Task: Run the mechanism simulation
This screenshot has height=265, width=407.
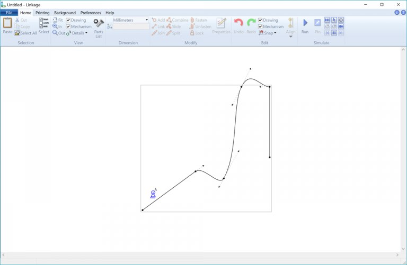Action: click(x=305, y=25)
